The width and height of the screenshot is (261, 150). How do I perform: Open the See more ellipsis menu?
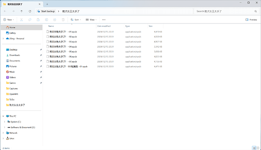tap(104, 20)
